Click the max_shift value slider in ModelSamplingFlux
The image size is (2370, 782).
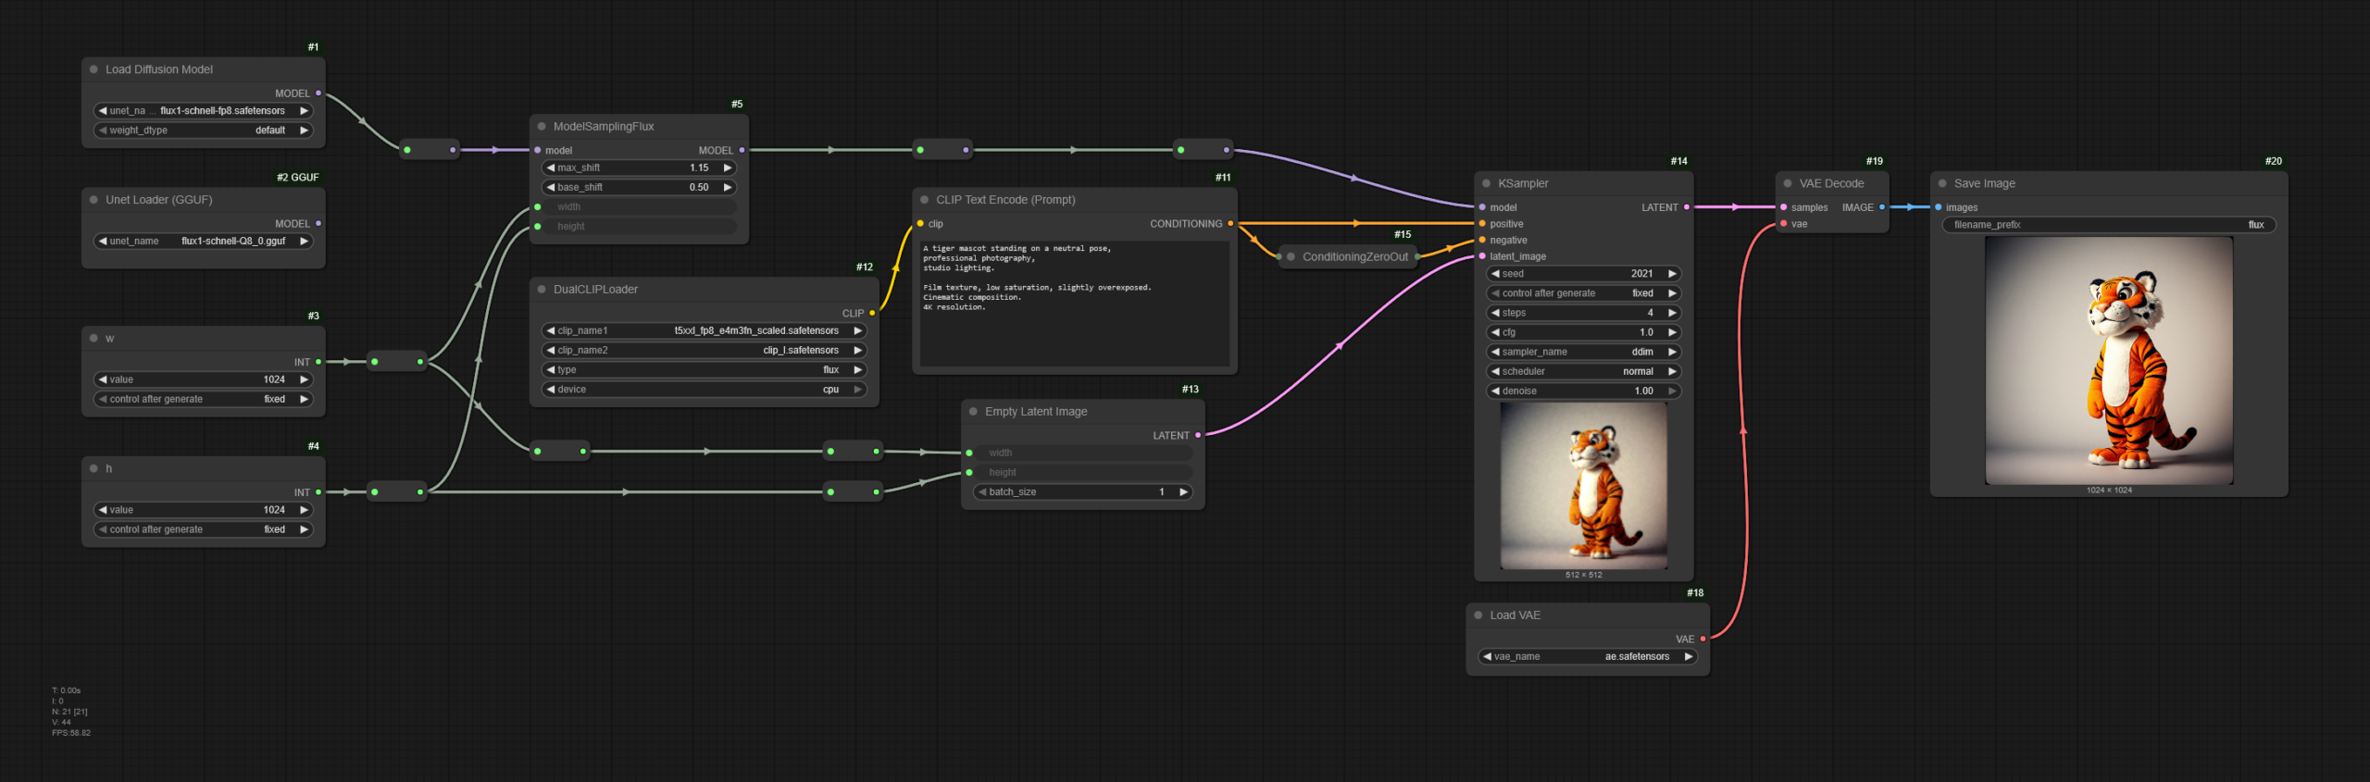[x=638, y=168]
